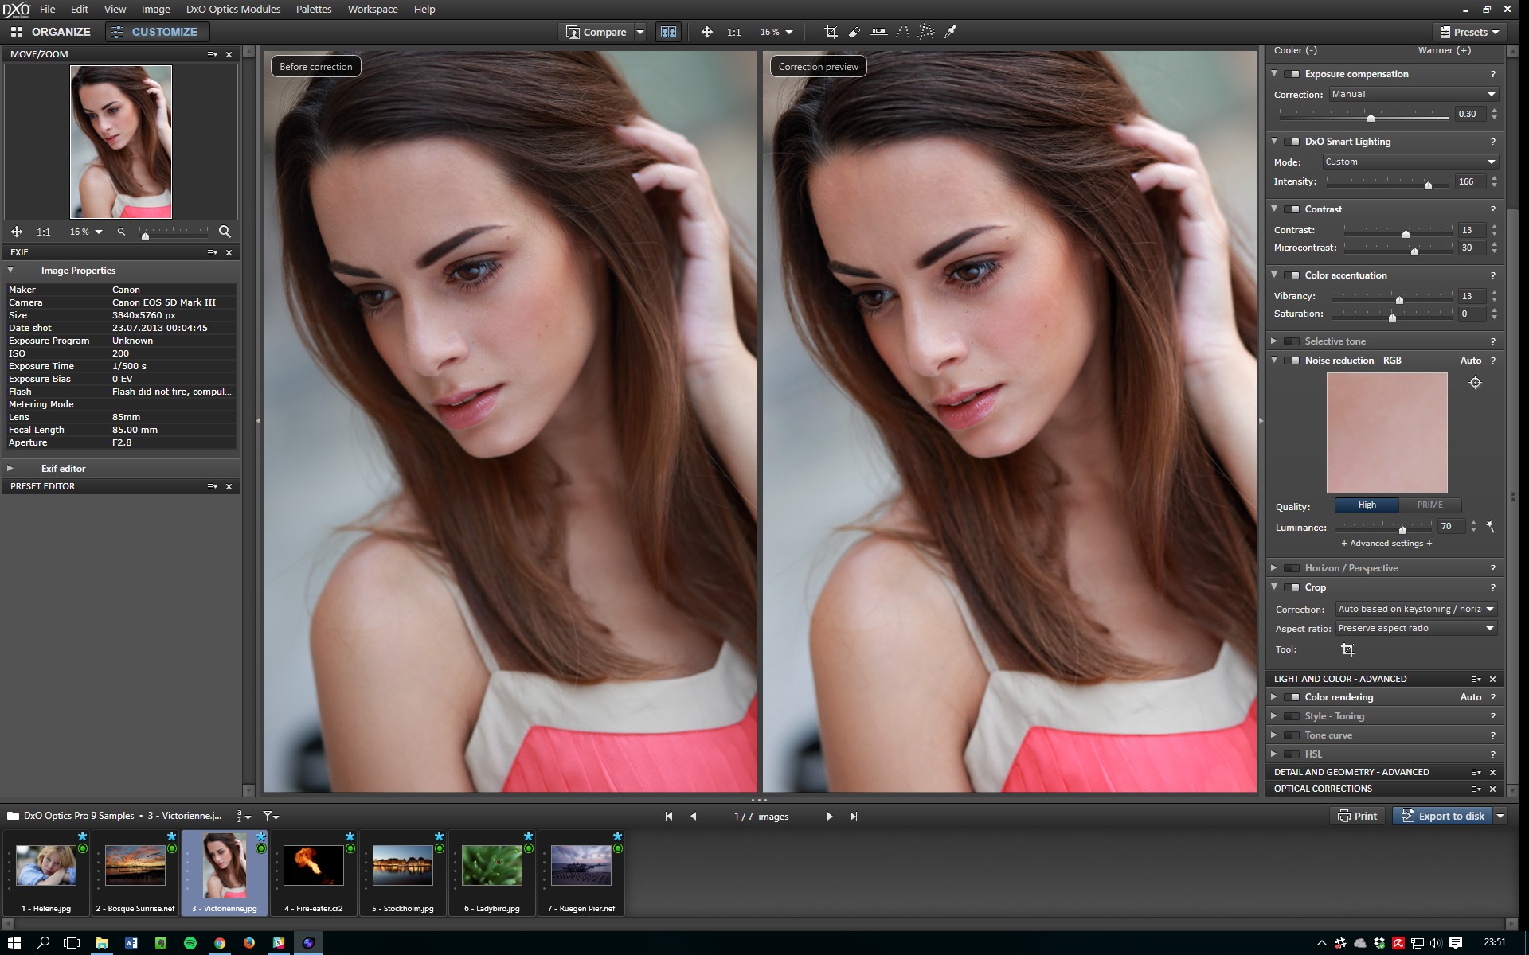Select the Crop tool in top toolbar
This screenshot has height=955, width=1529.
(x=831, y=32)
